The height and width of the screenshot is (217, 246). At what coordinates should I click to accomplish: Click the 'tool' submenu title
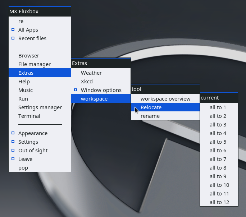point(165,89)
